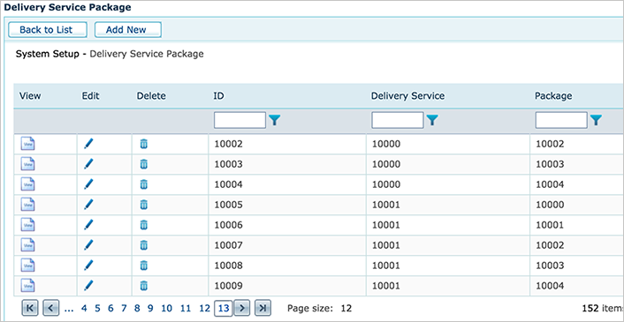Select page 9 in the pager

pyautogui.click(x=150, y=308)
